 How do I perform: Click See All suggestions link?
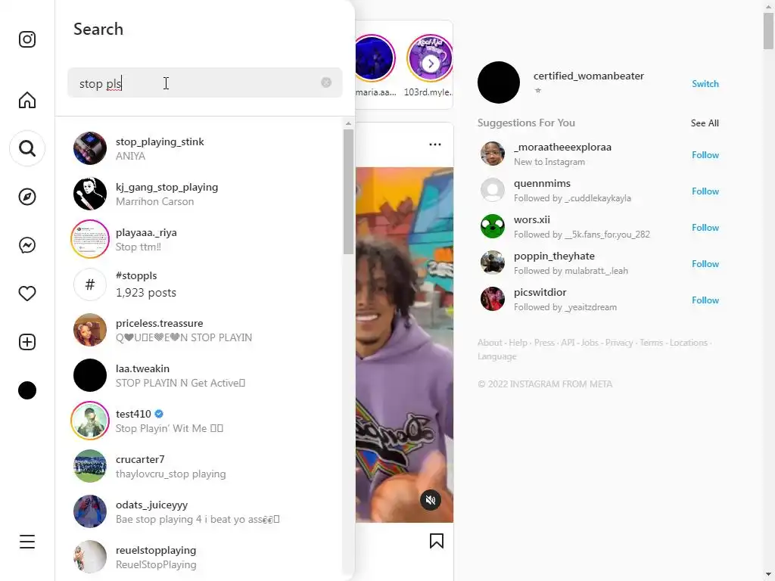pyautogui.click(x=705, y=123)
